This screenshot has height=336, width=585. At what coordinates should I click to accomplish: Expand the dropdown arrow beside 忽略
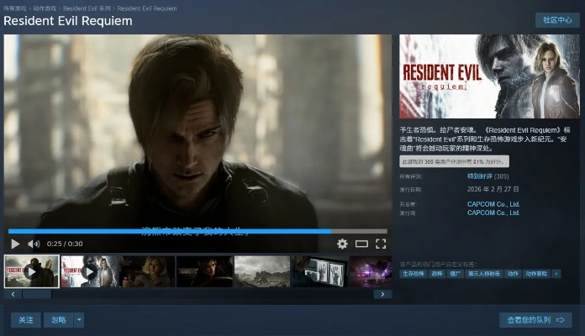coord(79,320)
